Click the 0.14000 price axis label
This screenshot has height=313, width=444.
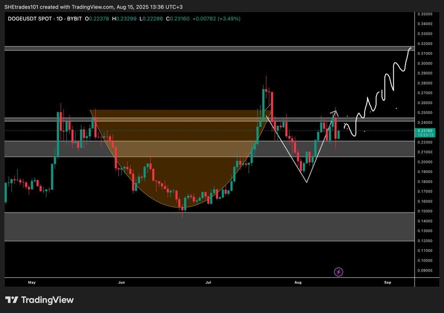coord(425,221)
